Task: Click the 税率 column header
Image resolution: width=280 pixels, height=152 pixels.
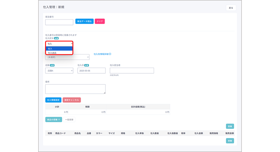Action: 183,133
